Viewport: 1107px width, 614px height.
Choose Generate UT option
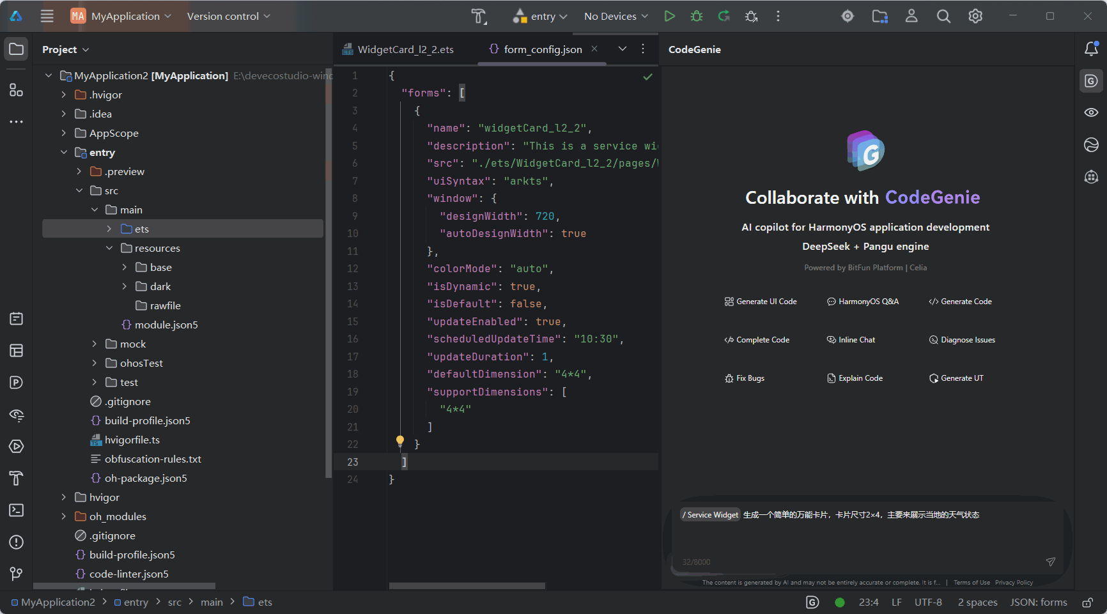(x=956, y=378)
